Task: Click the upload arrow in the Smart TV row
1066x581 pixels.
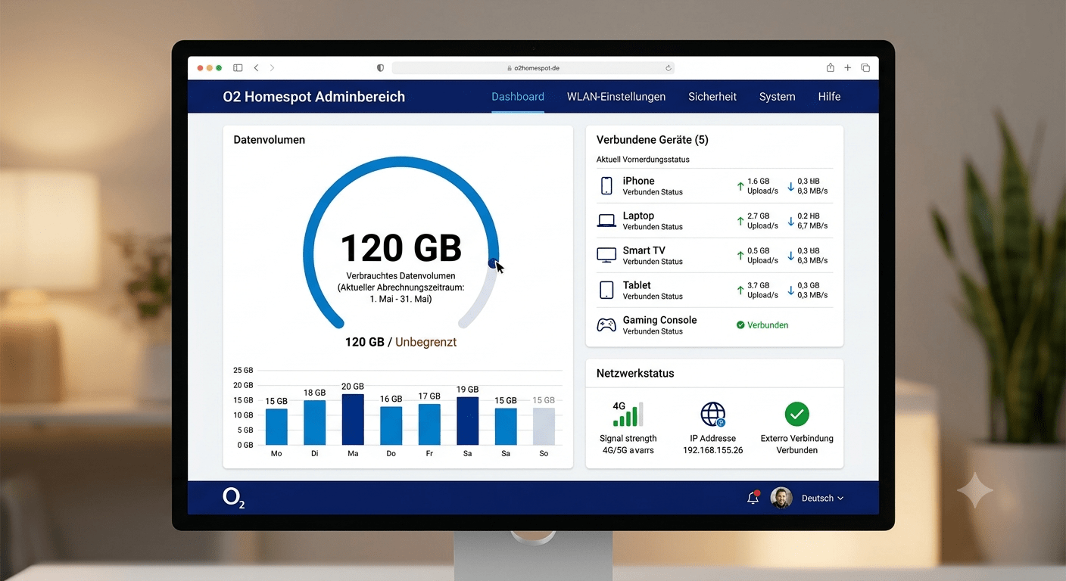Action: [x=740, y=256]
